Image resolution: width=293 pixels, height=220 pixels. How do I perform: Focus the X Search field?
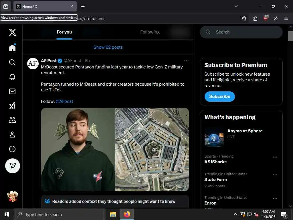(241, 32)
